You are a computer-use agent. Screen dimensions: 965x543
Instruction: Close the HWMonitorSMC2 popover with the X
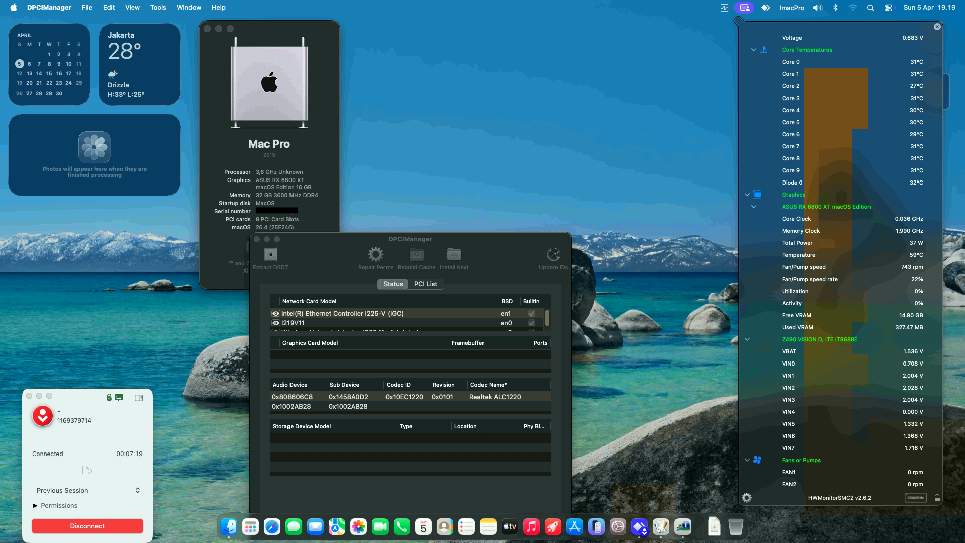pos(937,27)
